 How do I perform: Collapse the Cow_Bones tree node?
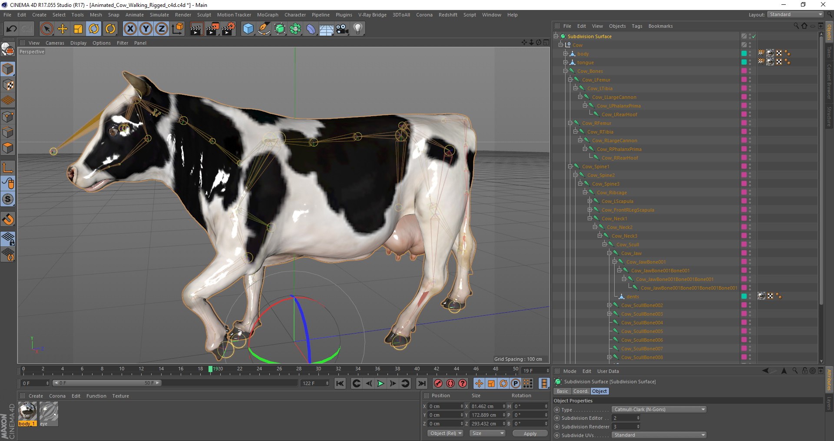[x=566, y=71]
